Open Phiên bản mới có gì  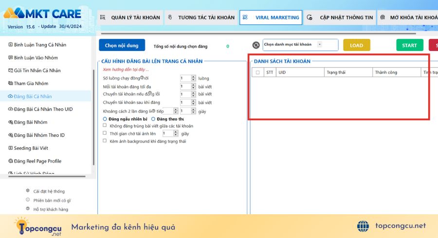click(x=52, y=200)
